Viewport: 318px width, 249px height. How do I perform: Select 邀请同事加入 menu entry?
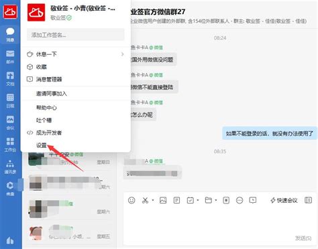pos(75,94)
